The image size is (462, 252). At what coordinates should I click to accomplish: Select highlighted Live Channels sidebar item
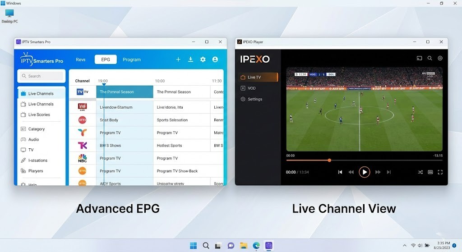41,94
